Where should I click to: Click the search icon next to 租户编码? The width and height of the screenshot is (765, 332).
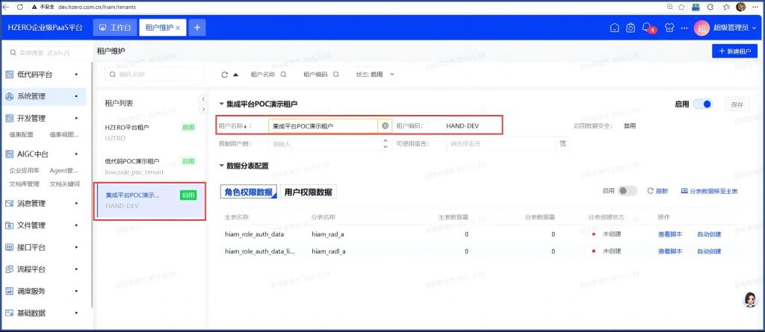pyautogui.click(x=336, y=75)
